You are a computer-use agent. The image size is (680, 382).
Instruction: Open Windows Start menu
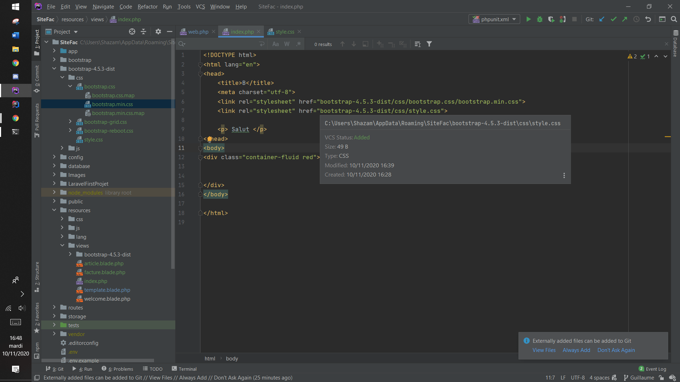tap(15, 6)
